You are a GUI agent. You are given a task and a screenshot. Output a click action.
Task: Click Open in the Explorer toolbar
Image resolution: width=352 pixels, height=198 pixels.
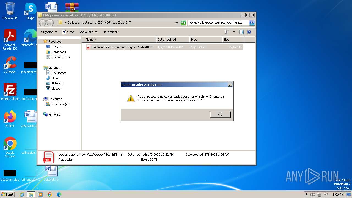pyautogui.click(x=68, y=32)
